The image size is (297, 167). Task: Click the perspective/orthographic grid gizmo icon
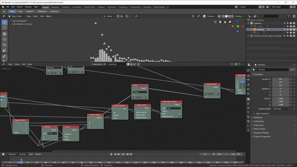[215, 22]
